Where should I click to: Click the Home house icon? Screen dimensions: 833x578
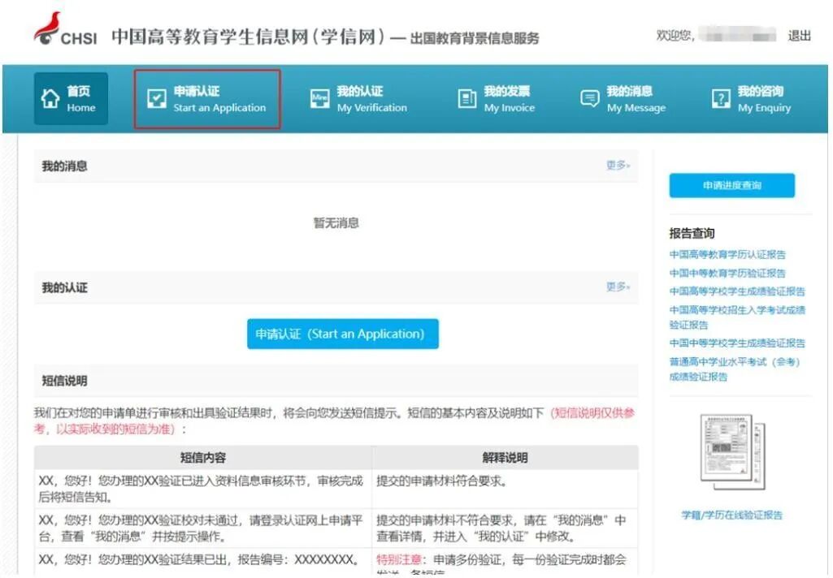(50, 99)
